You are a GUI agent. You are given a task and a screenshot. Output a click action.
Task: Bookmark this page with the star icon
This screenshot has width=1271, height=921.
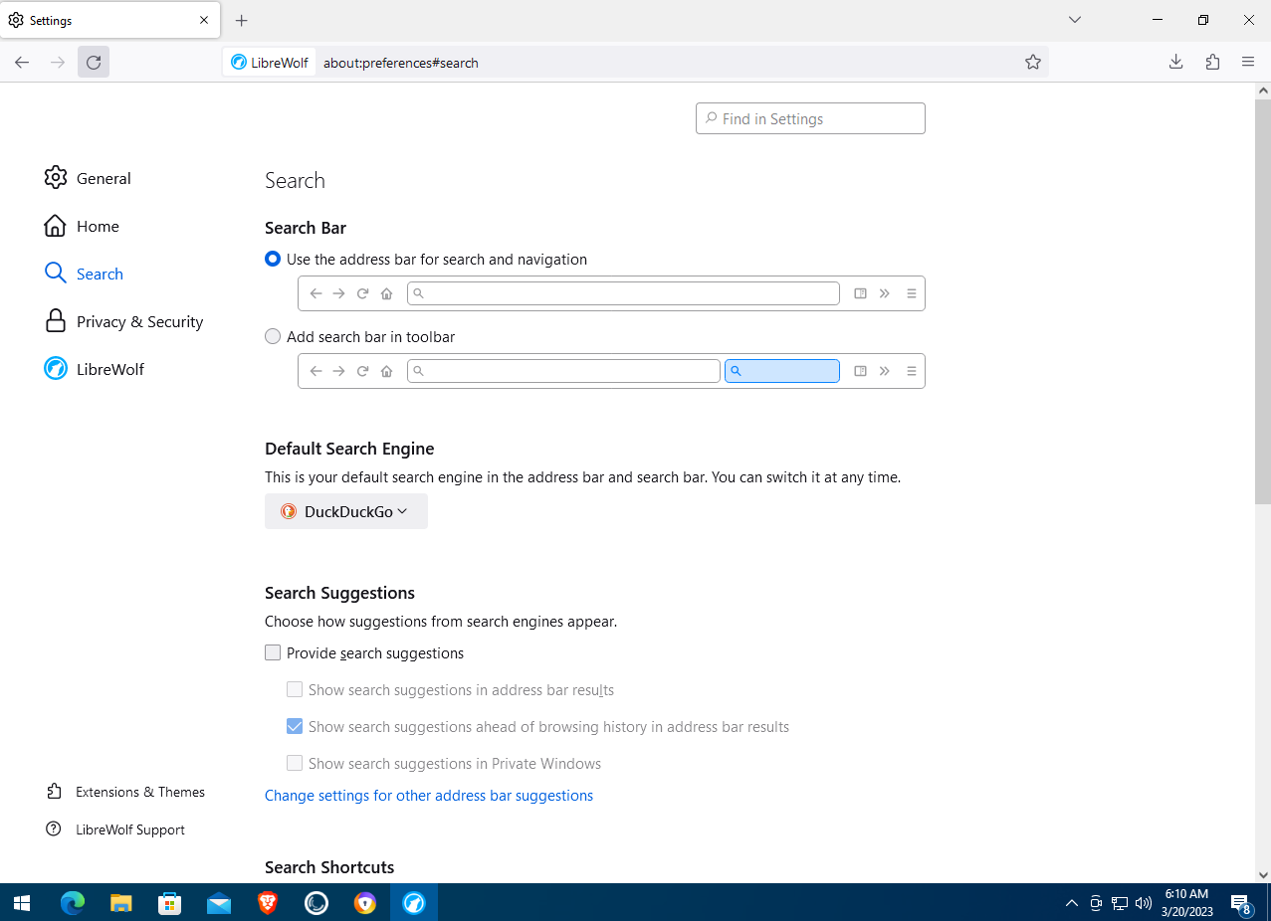(1033, 62)
